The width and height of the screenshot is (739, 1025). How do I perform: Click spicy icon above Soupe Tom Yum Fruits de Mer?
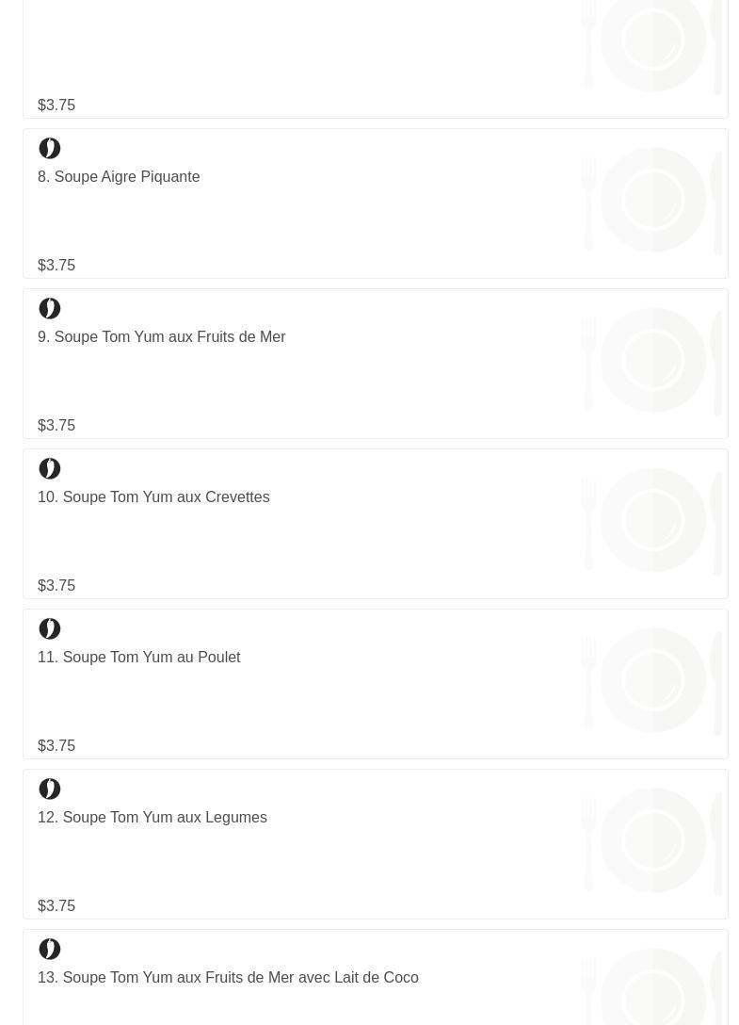(50, 309)
